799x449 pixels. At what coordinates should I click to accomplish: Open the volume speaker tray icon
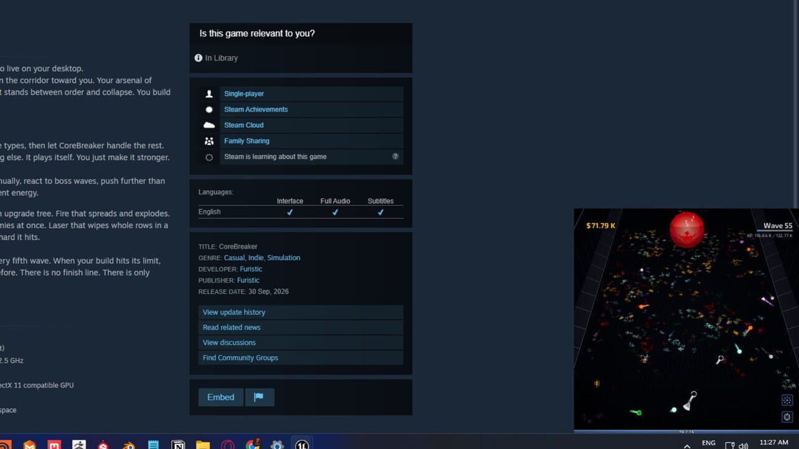pyautogui.click(x=743, y=445)
